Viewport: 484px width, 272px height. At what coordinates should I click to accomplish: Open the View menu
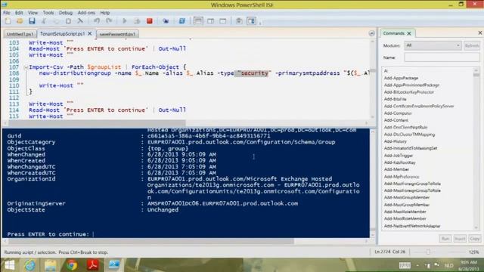pyautogui.click(x=33, y=13)
